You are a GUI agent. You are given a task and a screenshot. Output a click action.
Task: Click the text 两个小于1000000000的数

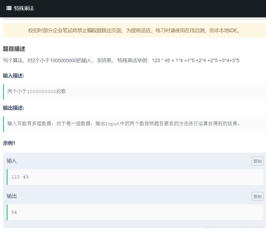tap(37, 91)
